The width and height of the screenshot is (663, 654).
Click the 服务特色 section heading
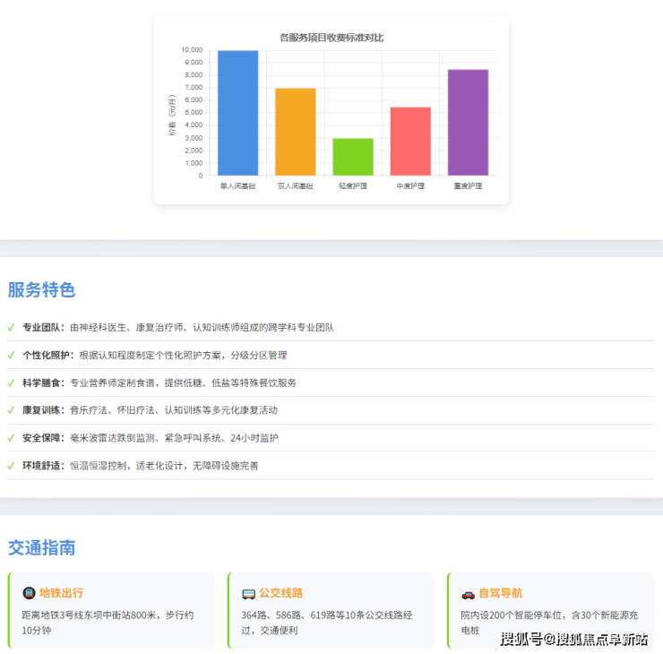[x=41, y=290]
